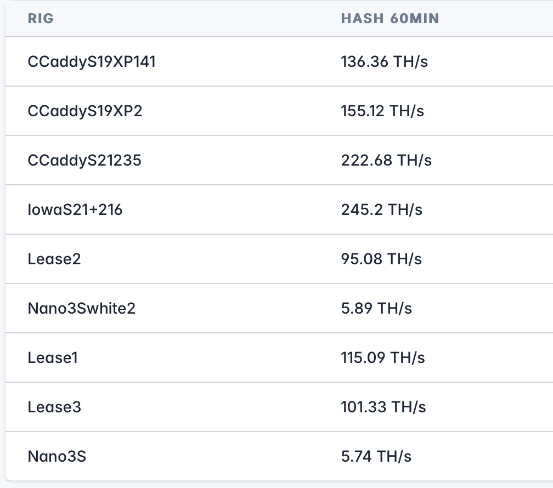Click the 5.74 TH/s hashrate value

pyautogui.click(x=376, y=456)
